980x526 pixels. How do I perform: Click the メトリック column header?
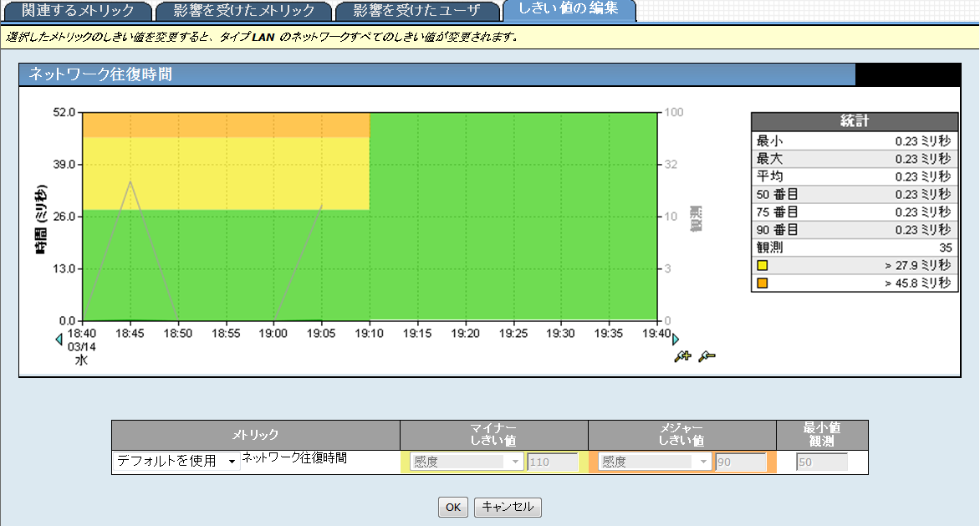pyautogui.click(x=256, y=435)
